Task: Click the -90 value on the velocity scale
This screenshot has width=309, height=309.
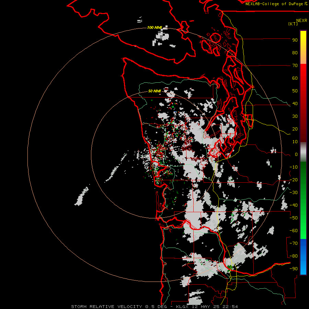Action: coord(294,269)
